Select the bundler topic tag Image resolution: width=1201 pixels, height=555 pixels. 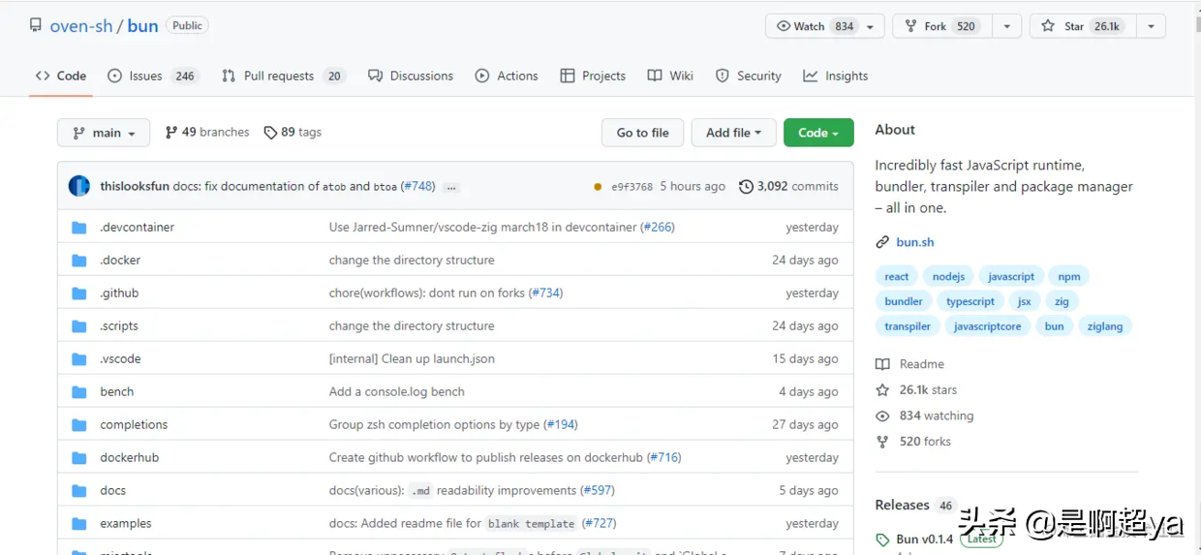pos(904,301)
